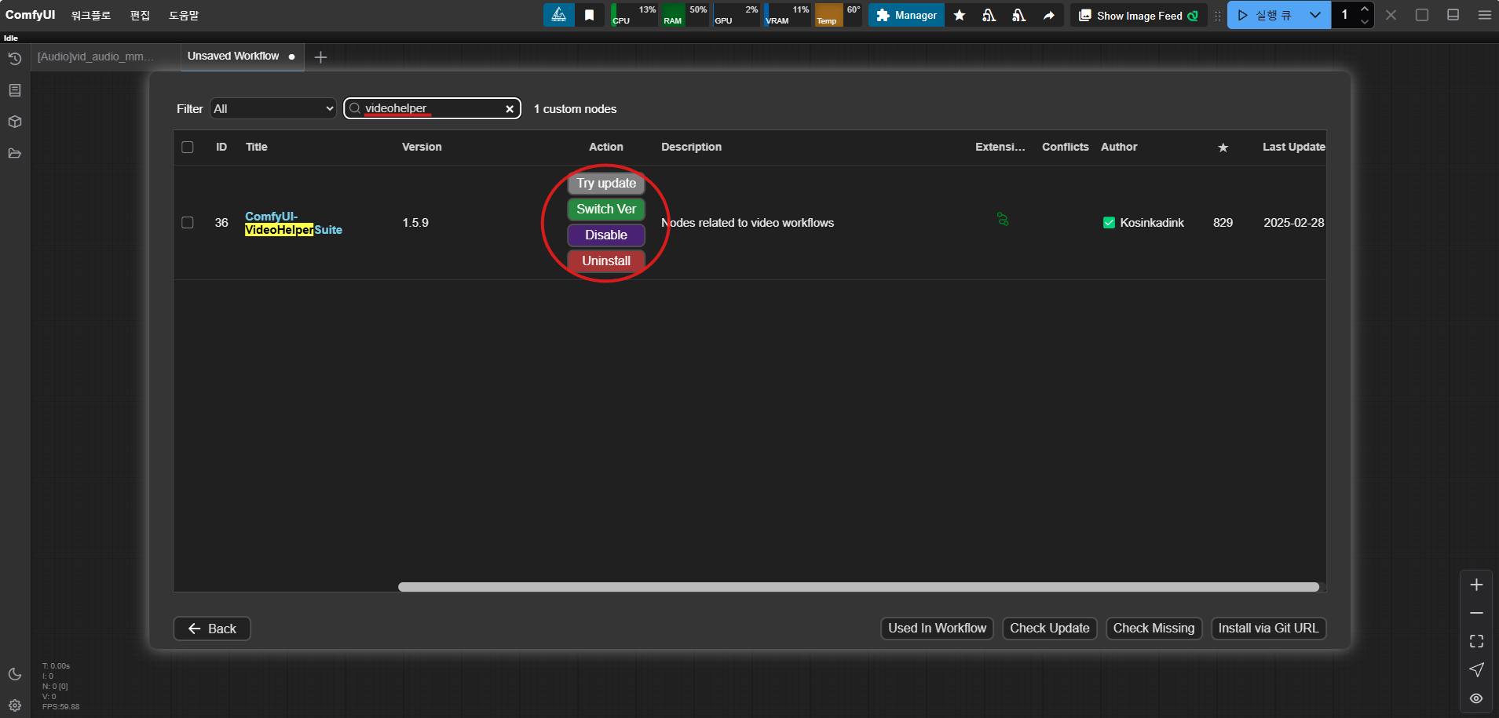Image resolution: width=1499 pixels, height=718 pixels.
Task: Click the drag handle dots before run button
Action: click(1218, 15)
